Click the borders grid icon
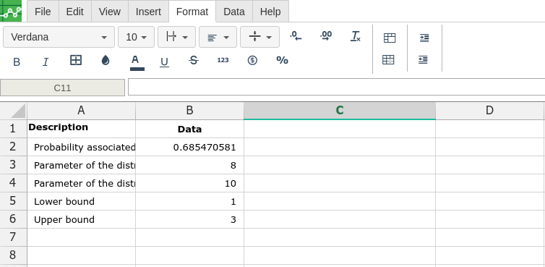The height and width of the screenshot is (267, 545). [76, 60]
